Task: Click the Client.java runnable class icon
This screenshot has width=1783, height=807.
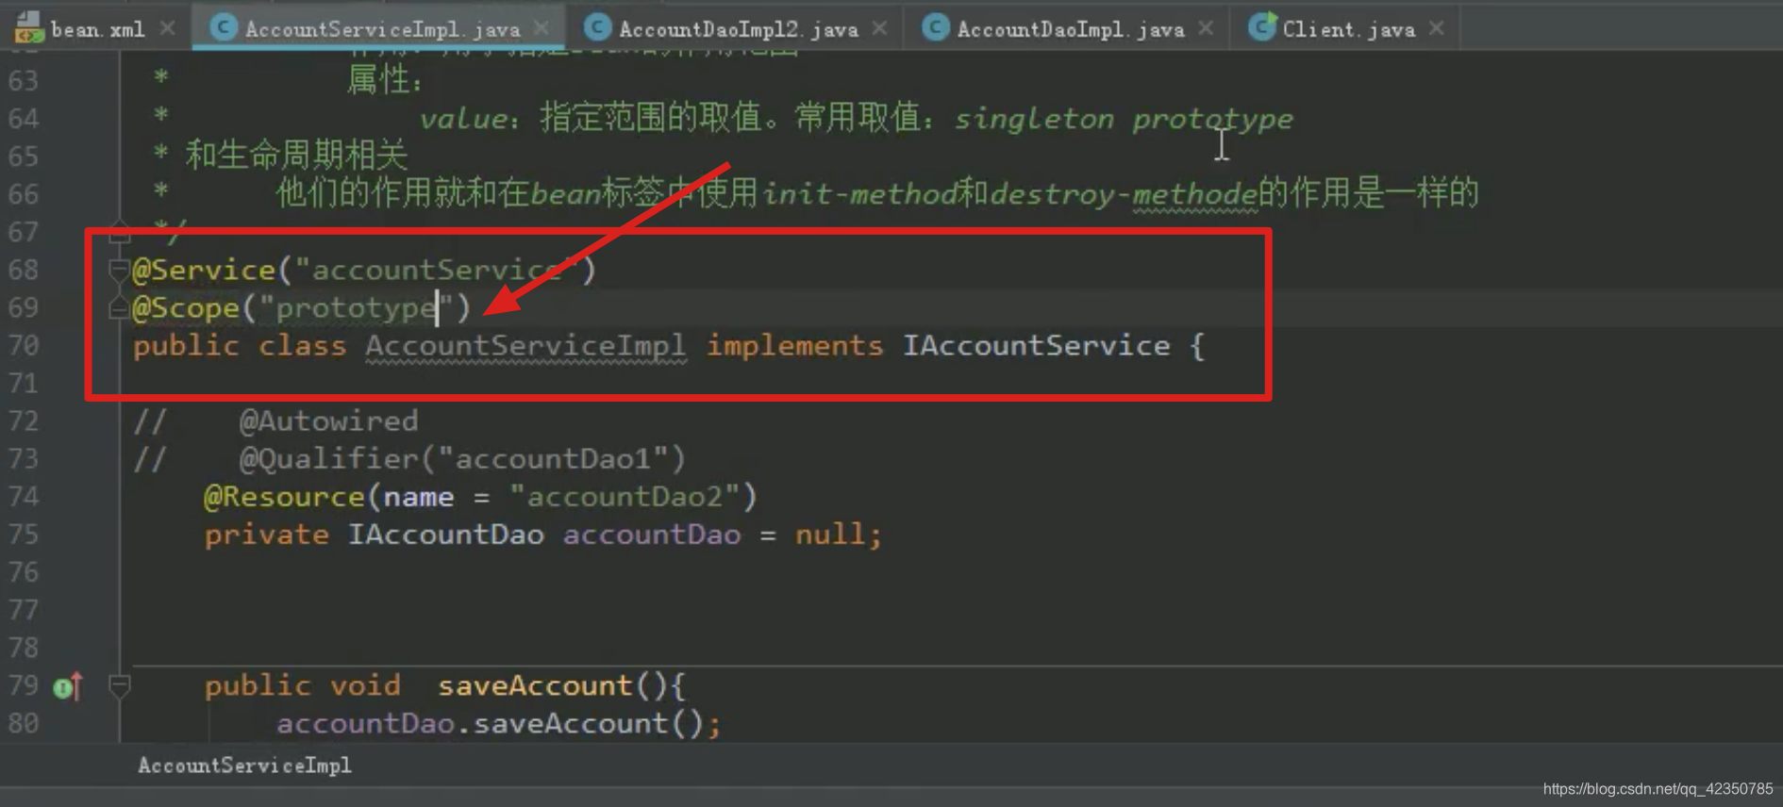Action: (x=1262, y=27)
